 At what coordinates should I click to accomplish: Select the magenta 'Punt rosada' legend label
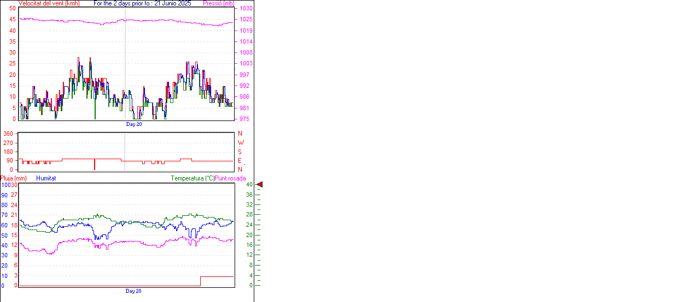tap(230, 178)
